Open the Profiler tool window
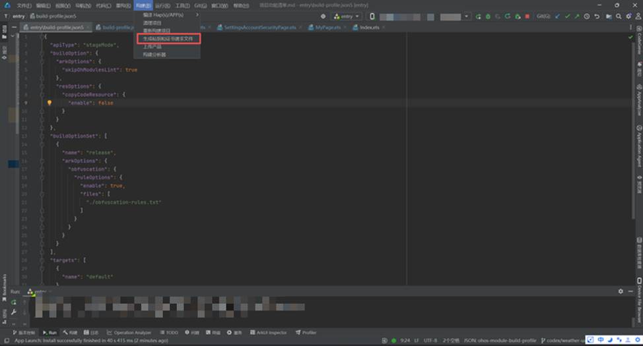The height and width of the screenshot is (346, 643). pos(309,333)
